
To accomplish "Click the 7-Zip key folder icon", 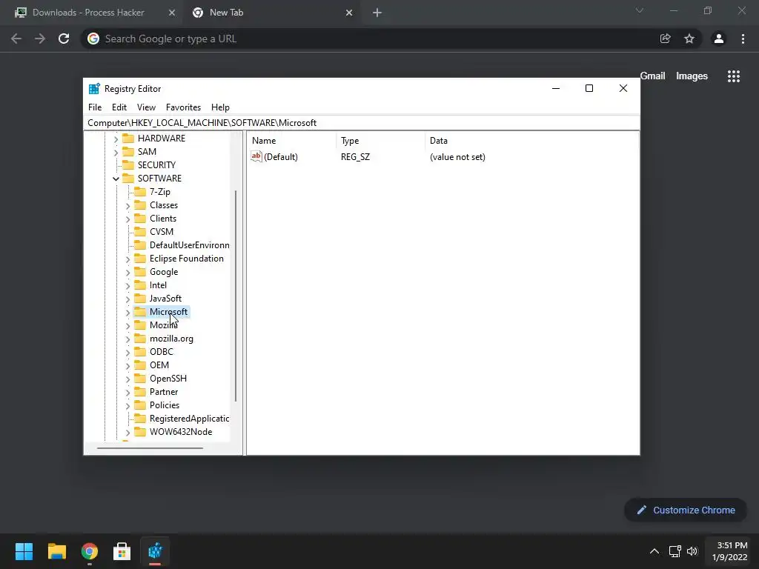I will coord(140,192).
